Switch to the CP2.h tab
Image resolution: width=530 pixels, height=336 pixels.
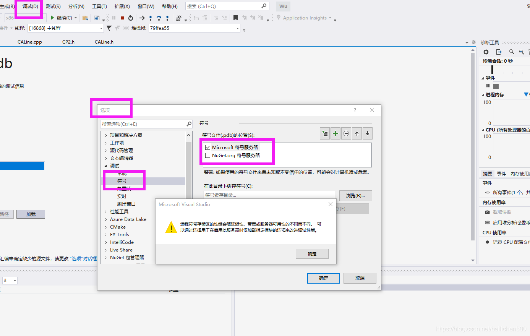68,42
